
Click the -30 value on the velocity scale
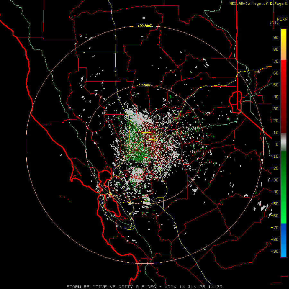(x=275, y=180)
